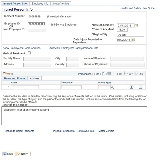Click the Region/City input field
Image resolution: width=164 pixels, height=163 pixels.
tap(130, 35)
